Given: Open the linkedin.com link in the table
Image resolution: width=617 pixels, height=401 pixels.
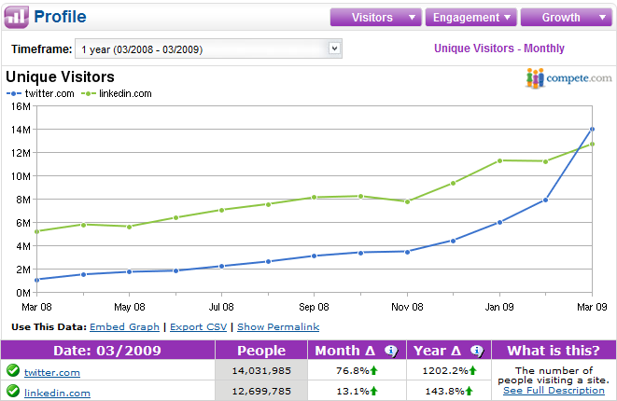Looking at the screenshot, I should pyautogui.click(x=57, y=394).
